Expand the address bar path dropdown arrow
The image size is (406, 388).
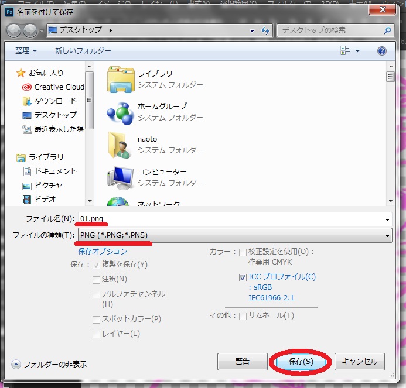(252, 31)
